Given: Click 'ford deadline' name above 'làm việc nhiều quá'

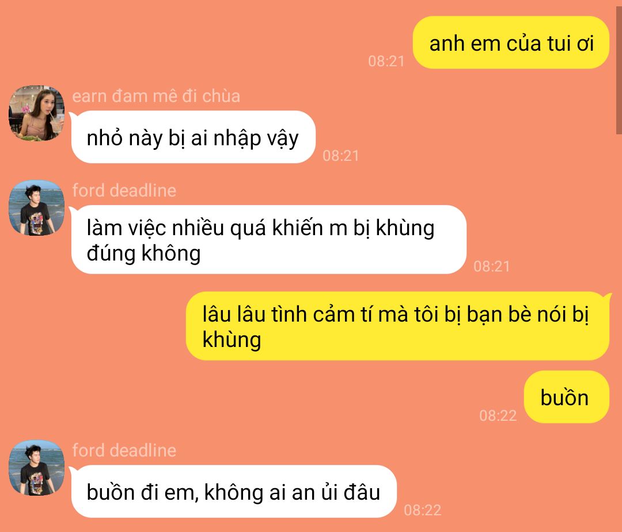Looking at the screenshot, I should (x=124, y=191).
